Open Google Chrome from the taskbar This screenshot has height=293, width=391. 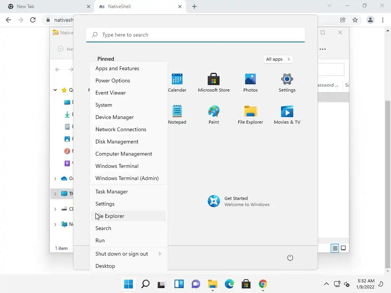[x=263, y=284]
